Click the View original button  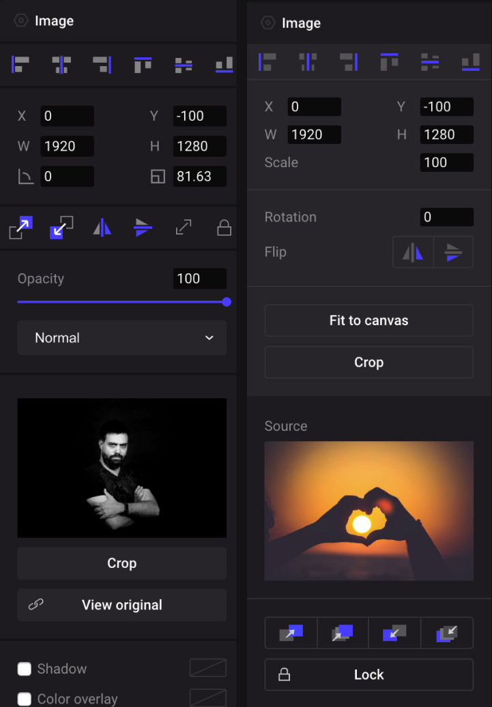pos(121,605)
